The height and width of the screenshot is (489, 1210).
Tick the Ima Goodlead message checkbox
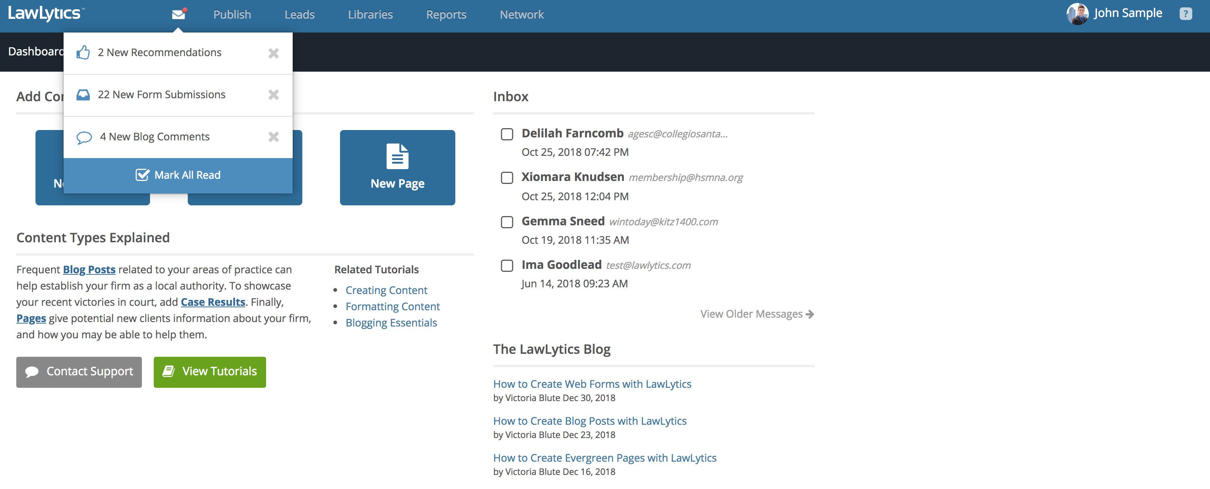pyautogui.click(x=507, y=266)
